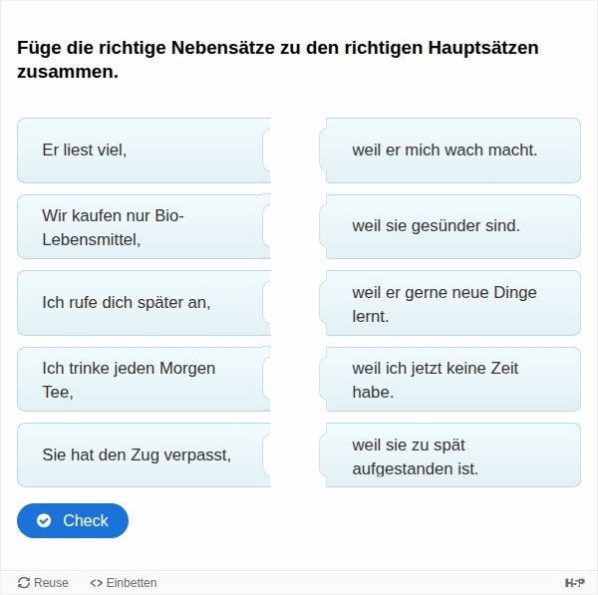The height and width of the screenshot is (595, 598).
Task: Click the H5P logo icon
Action: (575, 583)
